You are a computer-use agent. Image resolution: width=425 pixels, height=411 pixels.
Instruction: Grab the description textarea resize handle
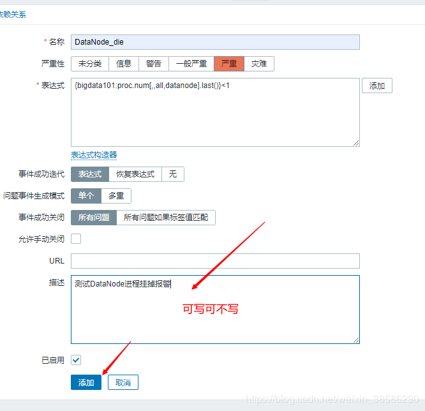pyautogui.click(x=356, y=340)
